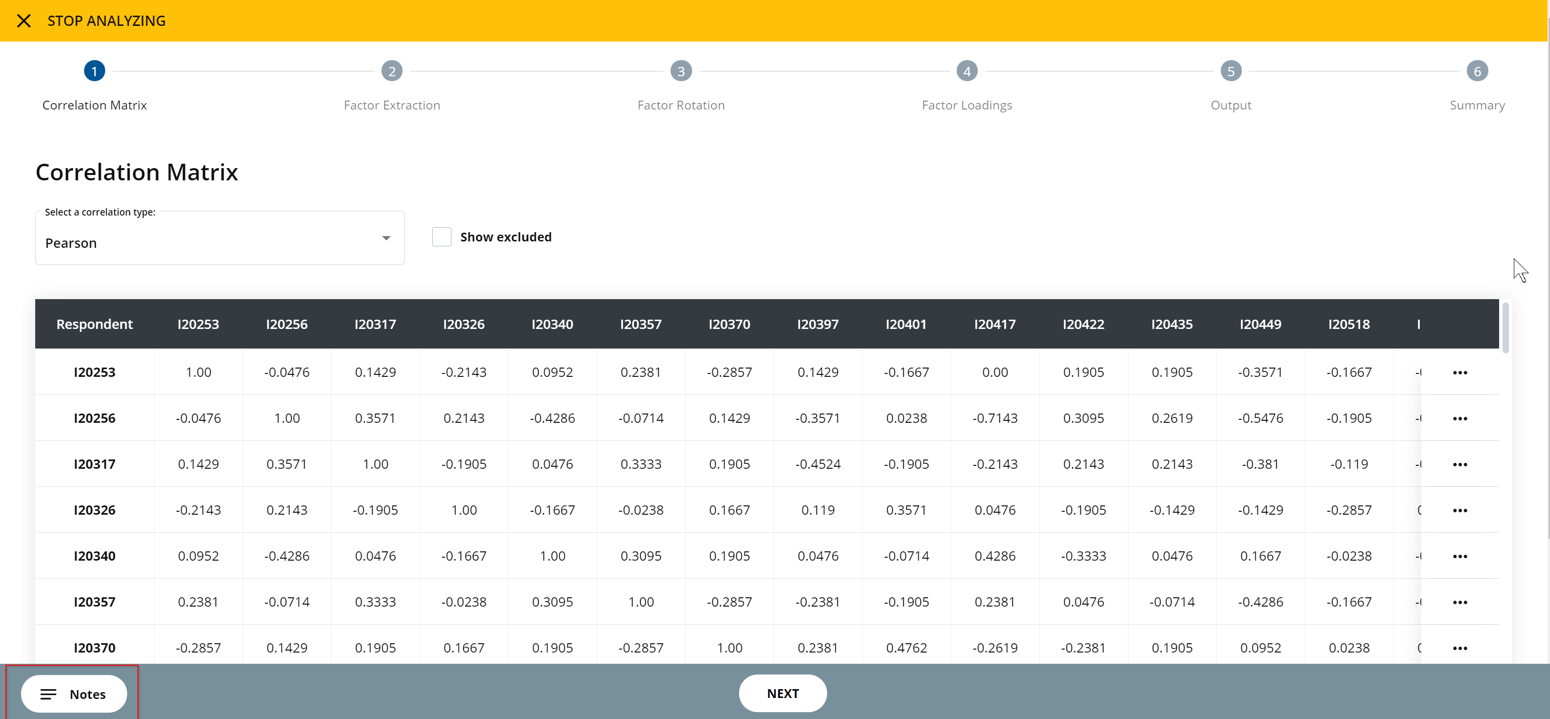1550x719 pixels.
Task: Open the more options dots for row I20340
Action: 1460,557
